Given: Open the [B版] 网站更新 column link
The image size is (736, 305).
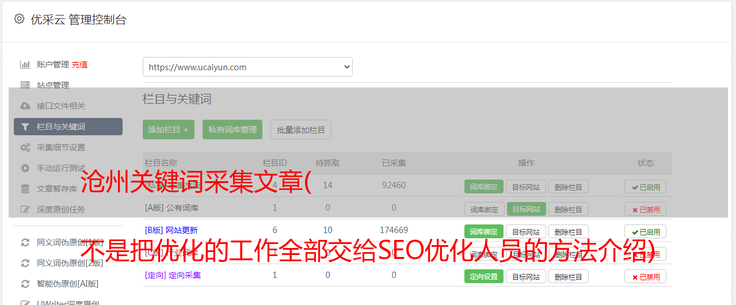Looking at the screenshot, I should [x=171, y=230].
